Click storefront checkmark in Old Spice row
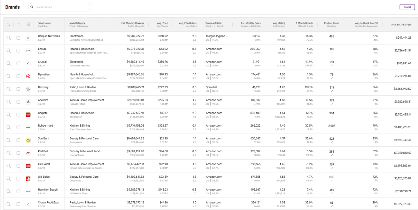 point(332,181)
